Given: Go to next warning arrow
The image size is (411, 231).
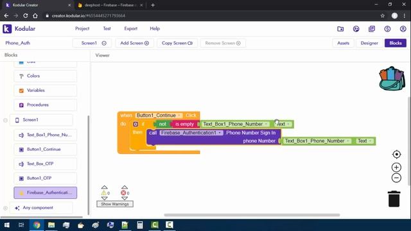Looking at the screenshot, I should (104, 198).
